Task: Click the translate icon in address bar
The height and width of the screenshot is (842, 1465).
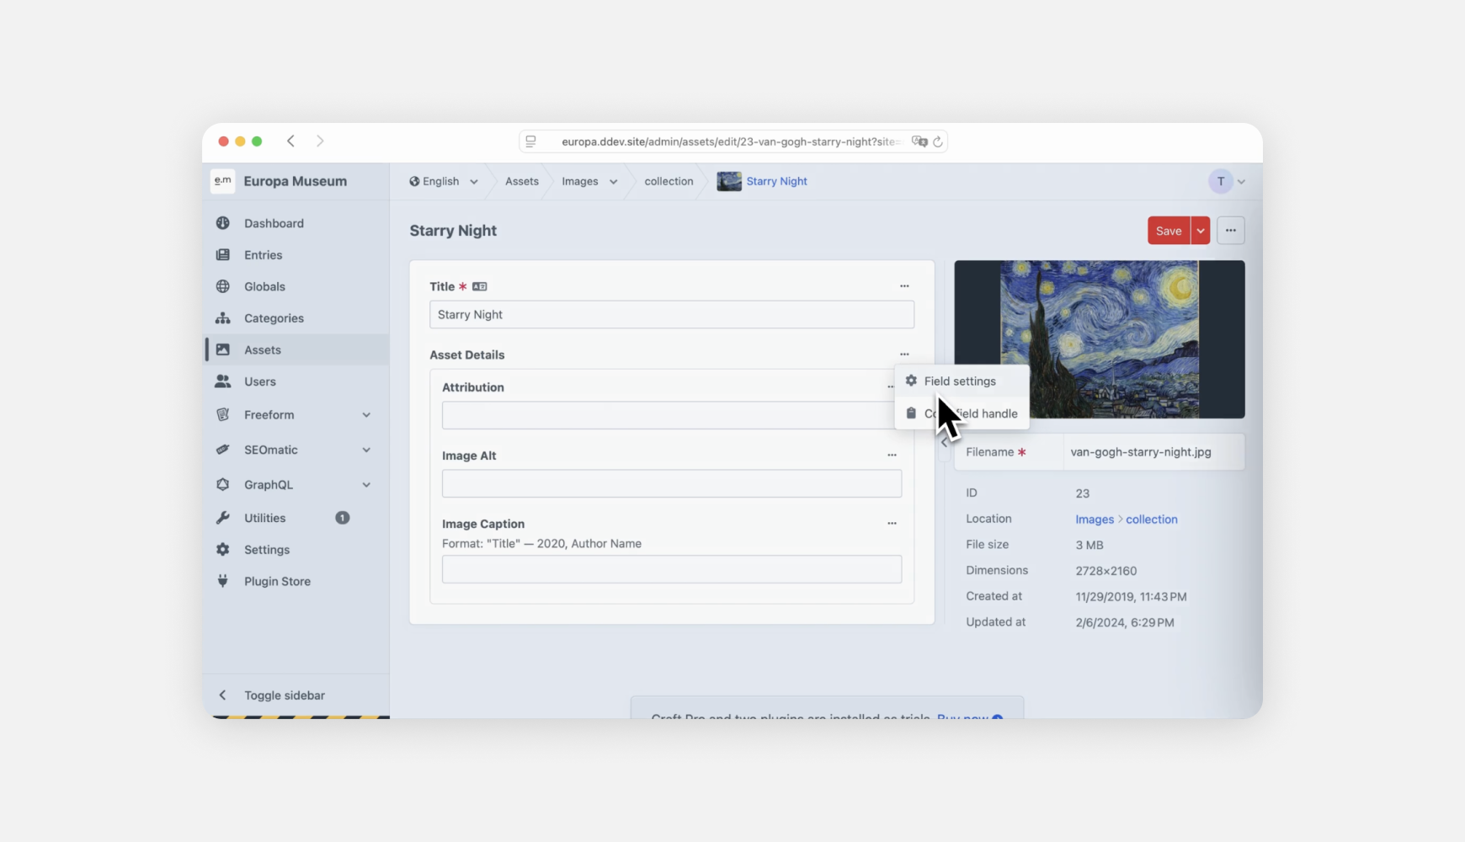Action: 919,141
